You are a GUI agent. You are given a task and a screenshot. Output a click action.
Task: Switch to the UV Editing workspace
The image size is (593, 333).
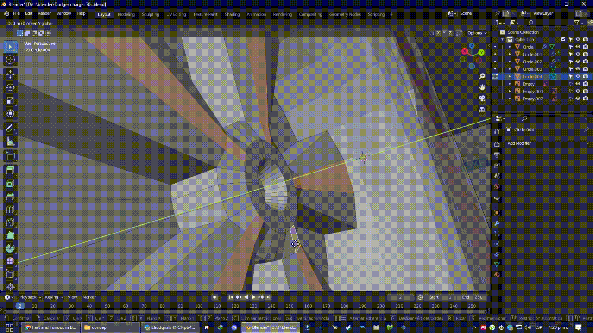[x=176, y=14]
